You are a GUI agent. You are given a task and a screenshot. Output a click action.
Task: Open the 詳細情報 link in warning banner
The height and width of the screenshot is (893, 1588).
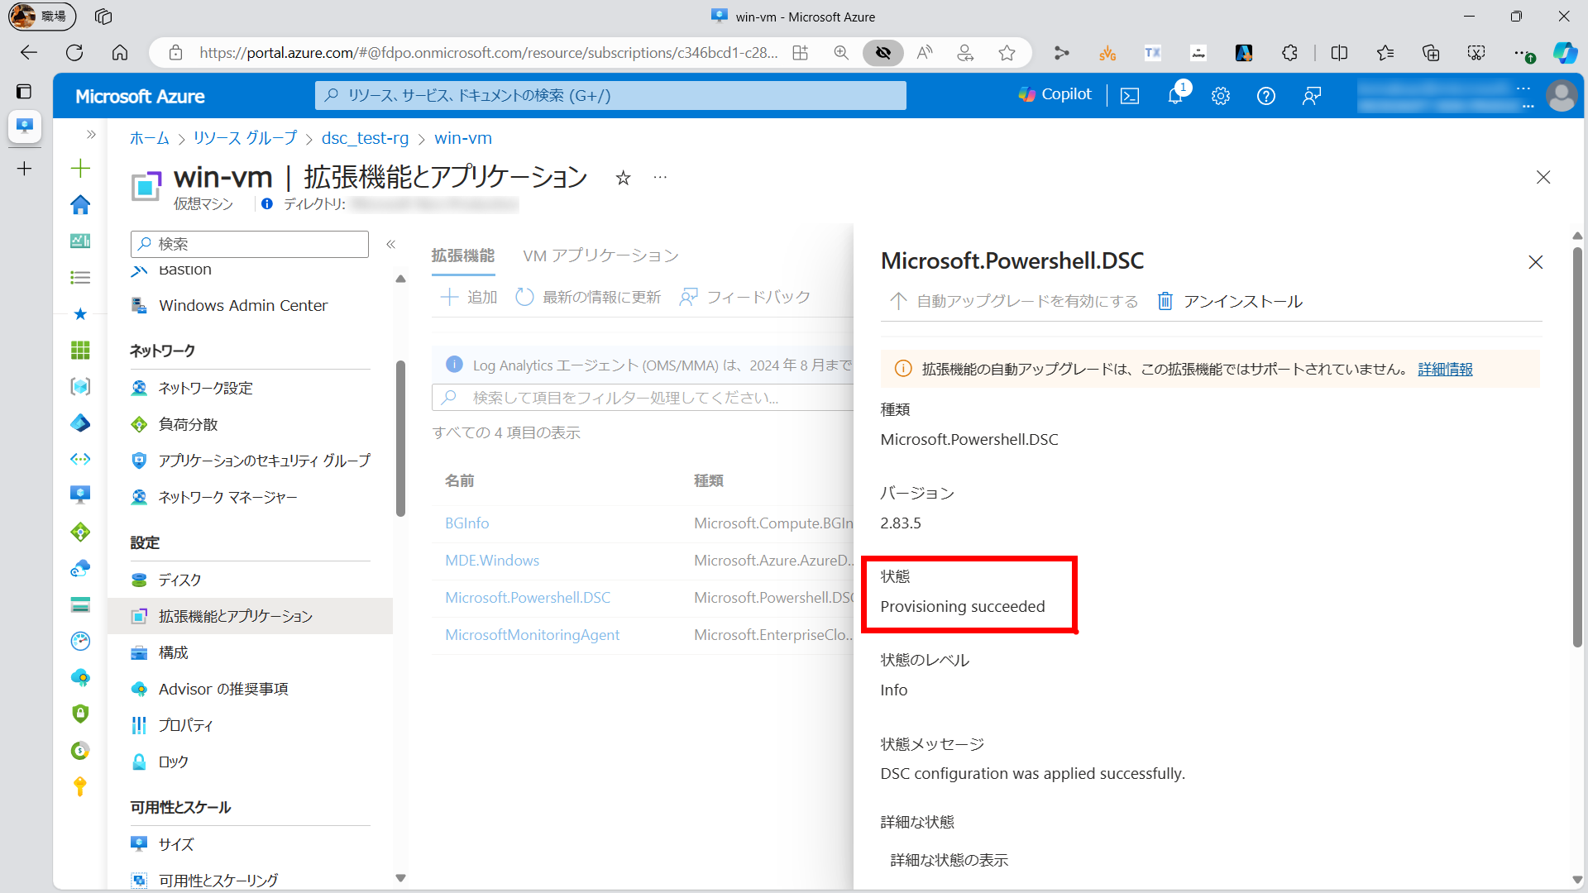[1445, 369]
